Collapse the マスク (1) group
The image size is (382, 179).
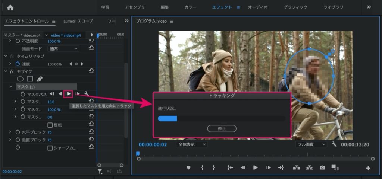11,86
